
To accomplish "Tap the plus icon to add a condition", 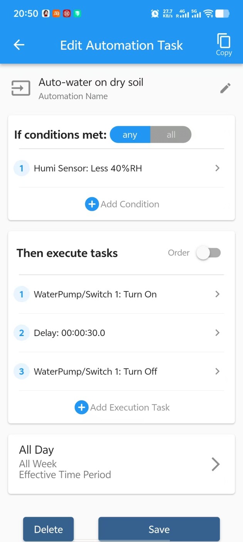I will pyautogui.click(x=92, y=204).
